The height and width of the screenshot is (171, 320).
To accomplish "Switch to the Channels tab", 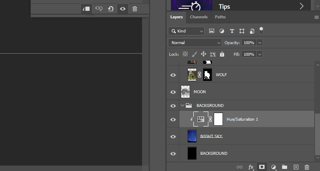I will point(199,17).
